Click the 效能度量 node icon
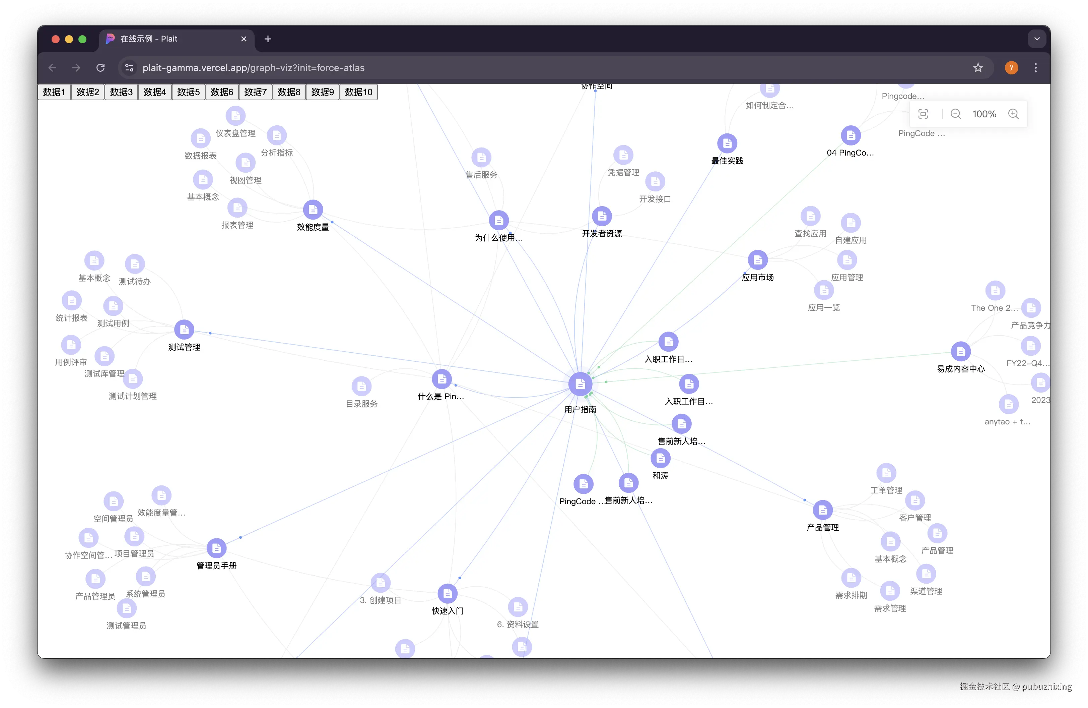Image resolution: width=1088 pixels, height=708 pixels. tap(313, 210)
